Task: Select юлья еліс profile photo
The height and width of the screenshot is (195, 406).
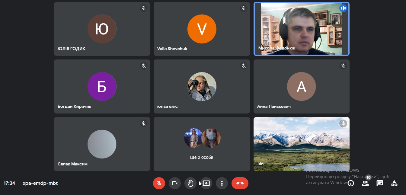Action: 202,87
